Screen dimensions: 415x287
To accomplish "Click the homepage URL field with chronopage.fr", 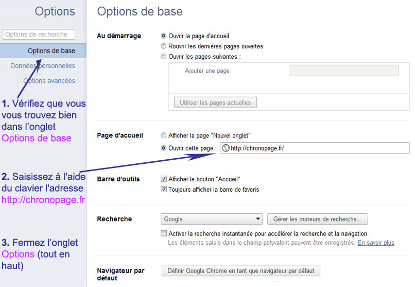I will tap(319, 148).
